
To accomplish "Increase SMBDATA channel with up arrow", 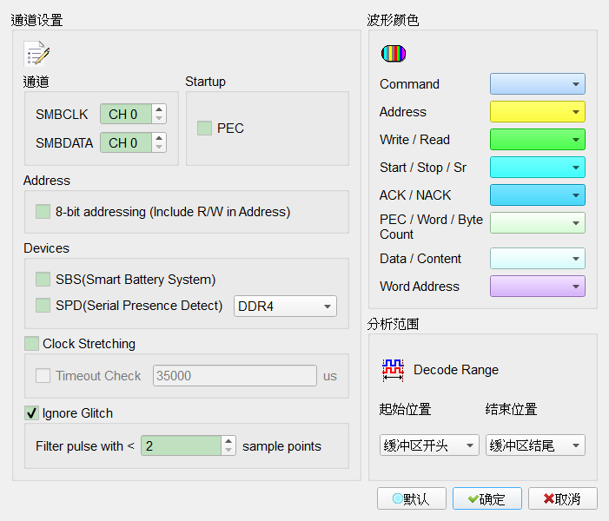I will [159, 138].
